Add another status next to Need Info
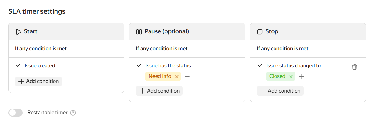 [187, 76]
